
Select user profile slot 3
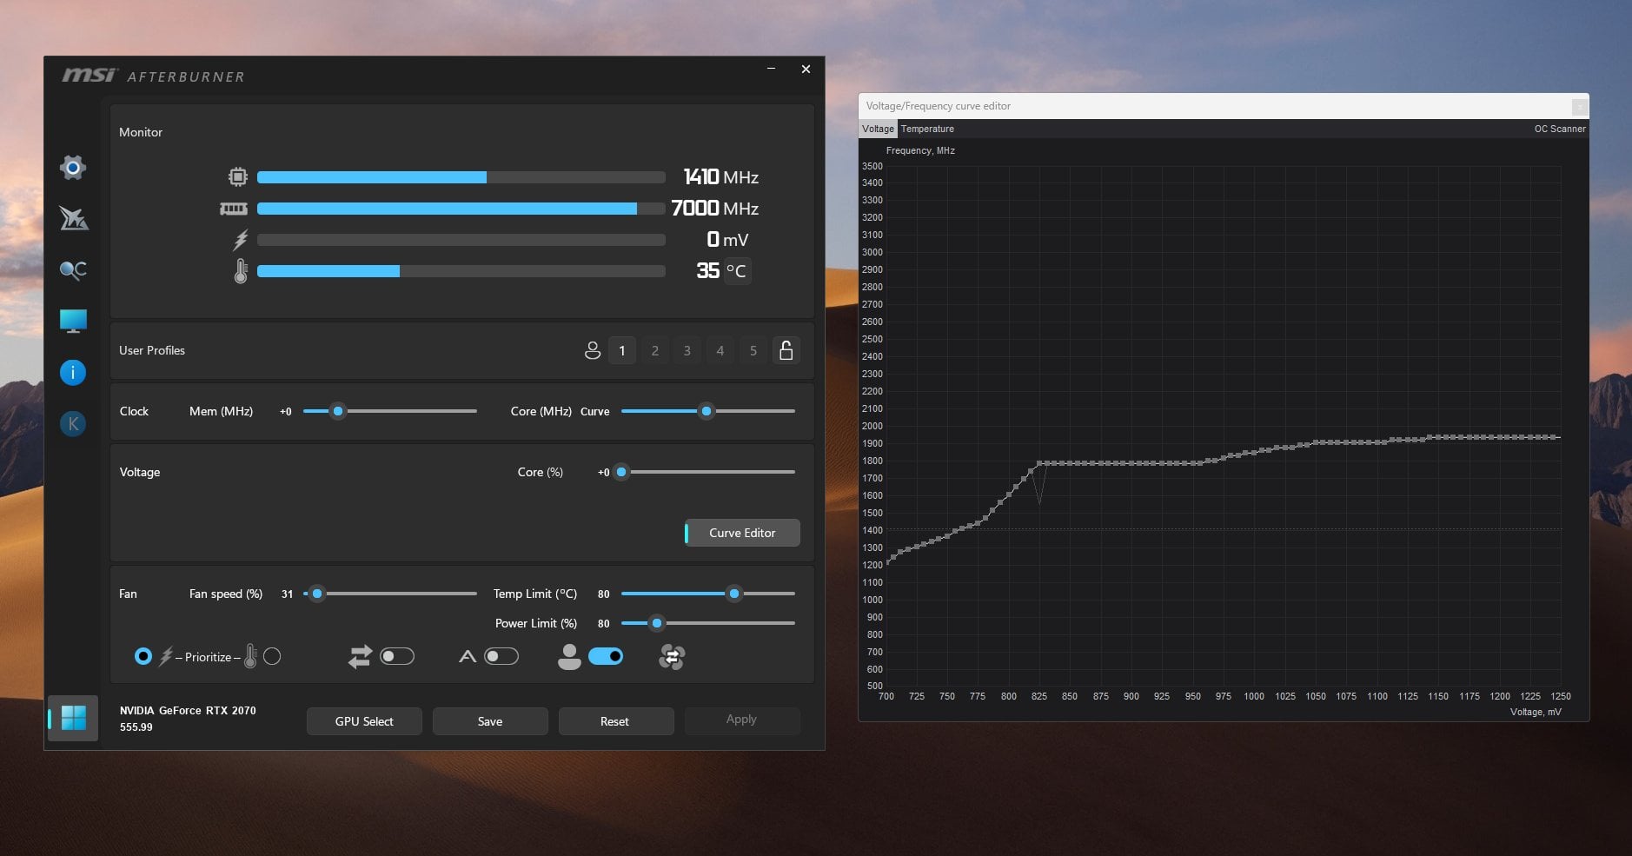click(x=687, y=350)
